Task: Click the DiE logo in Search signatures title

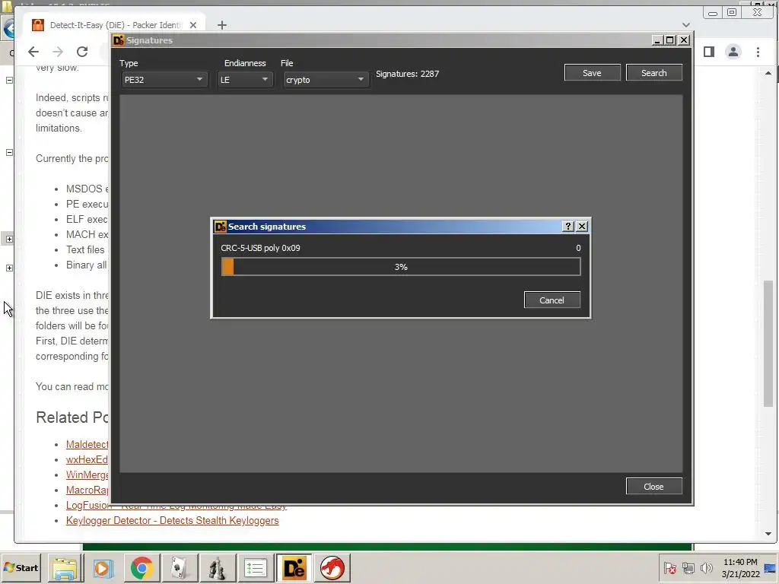Action: (220, 227)
